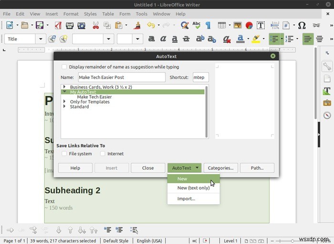Click the AutoText Name field

tap(122, 78)
